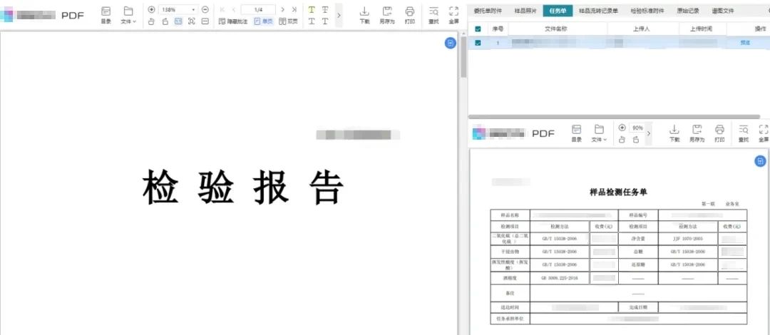The height and width of the screenshot is (335, 770).
Task: Click the left viewer vertical scrollbar
Action: (x=463, y=57)
